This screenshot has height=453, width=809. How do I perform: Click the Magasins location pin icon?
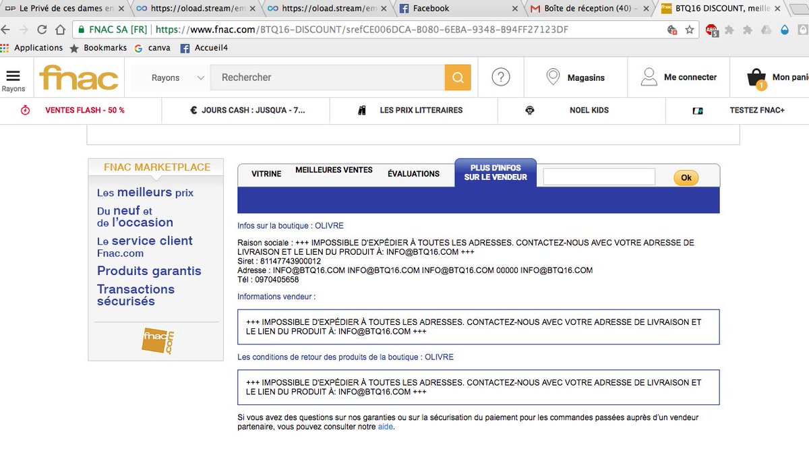[553, 77]
